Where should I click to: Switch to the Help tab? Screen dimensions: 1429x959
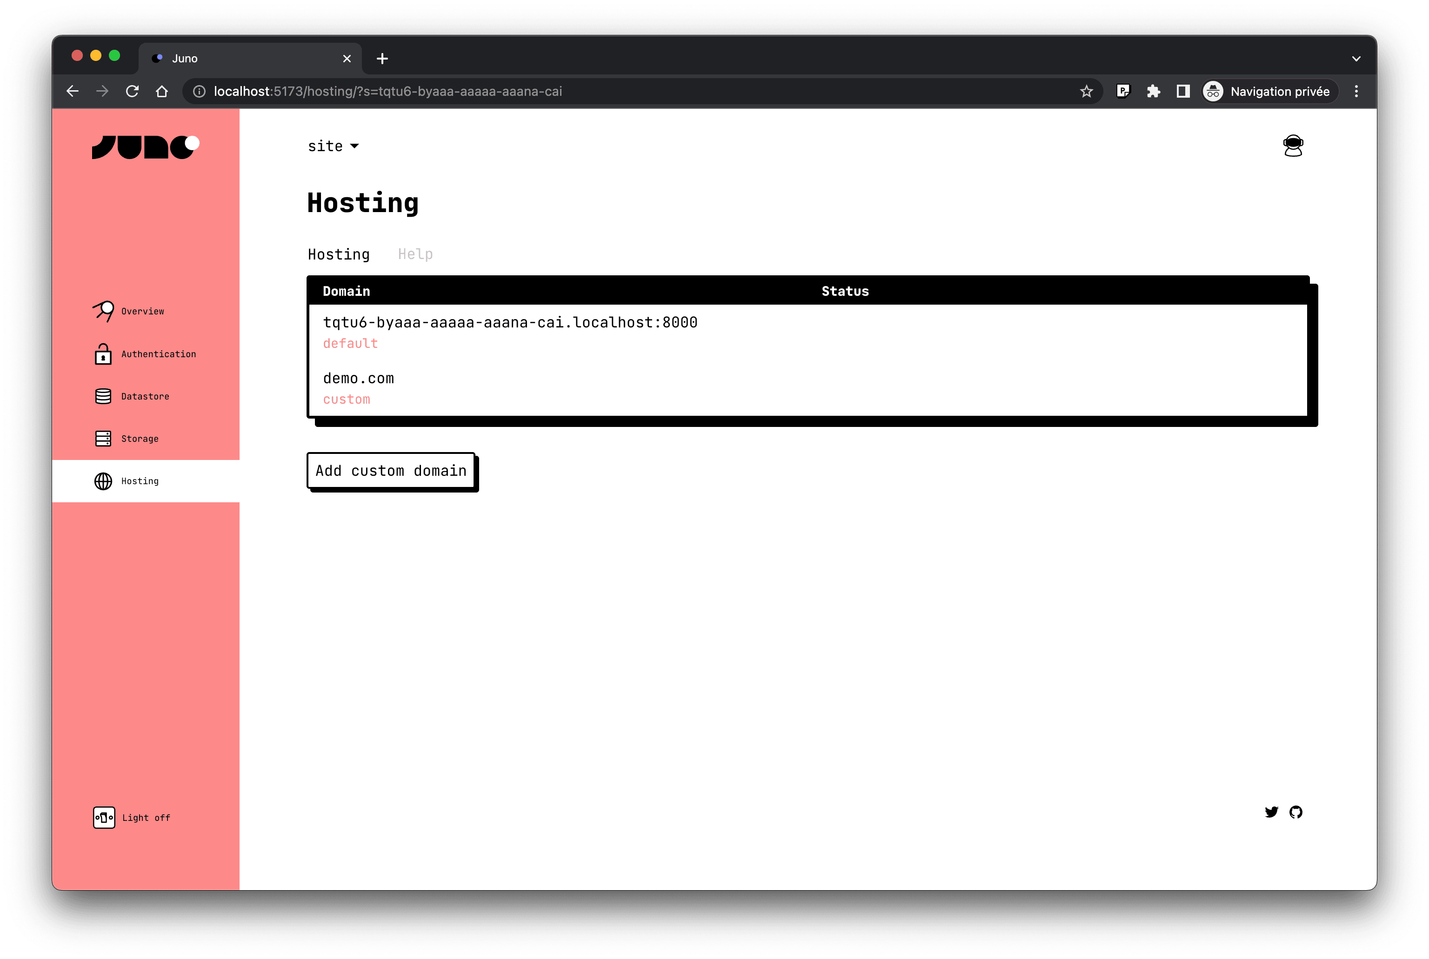click(415, 254)
